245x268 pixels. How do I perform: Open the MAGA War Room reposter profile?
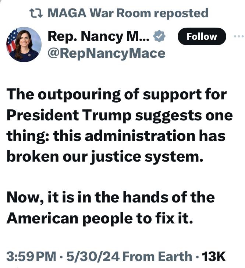pos(99,14)
